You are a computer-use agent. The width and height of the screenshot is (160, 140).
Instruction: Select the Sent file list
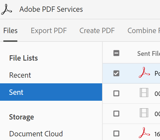pos(51,92)
